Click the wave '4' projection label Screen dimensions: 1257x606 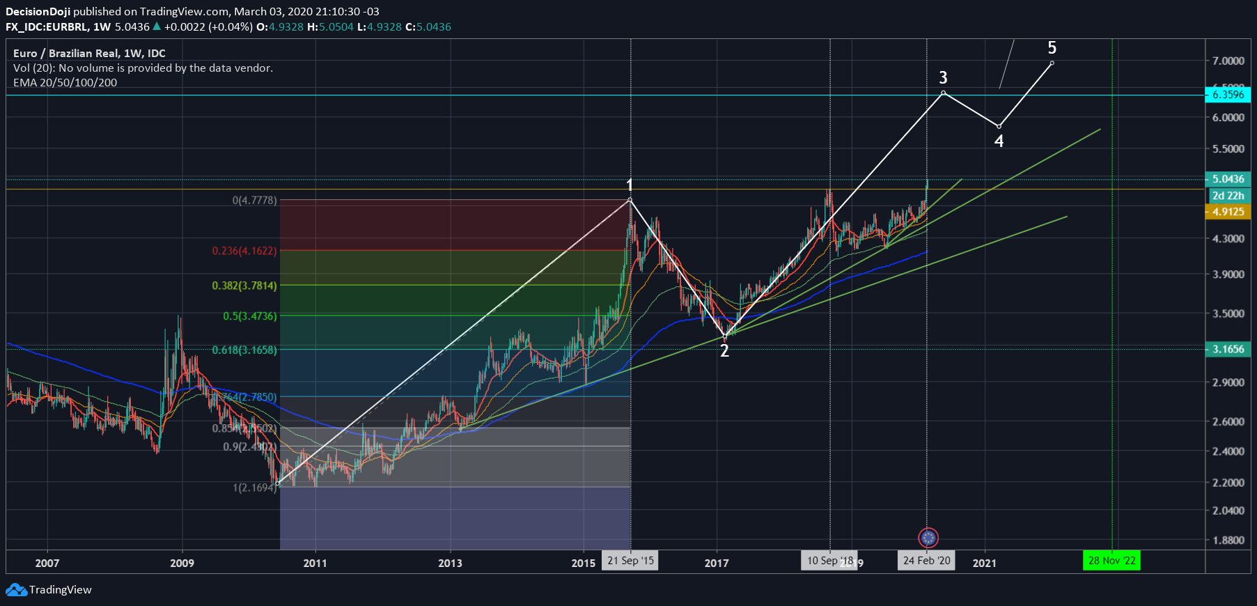point(999,141)
